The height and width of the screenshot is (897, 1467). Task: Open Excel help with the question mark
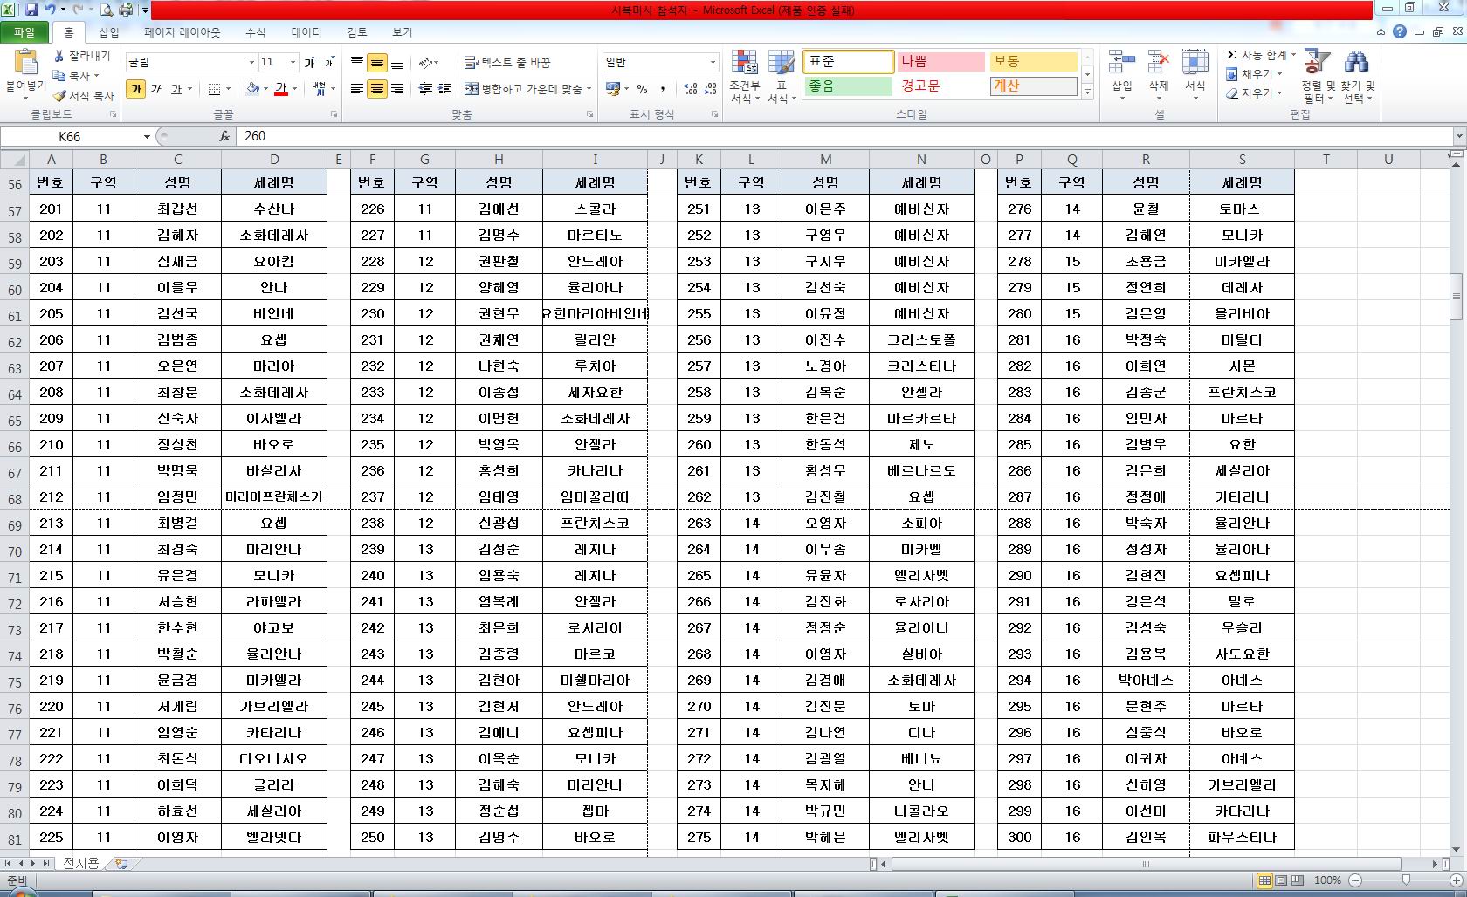click(1400, 31)
